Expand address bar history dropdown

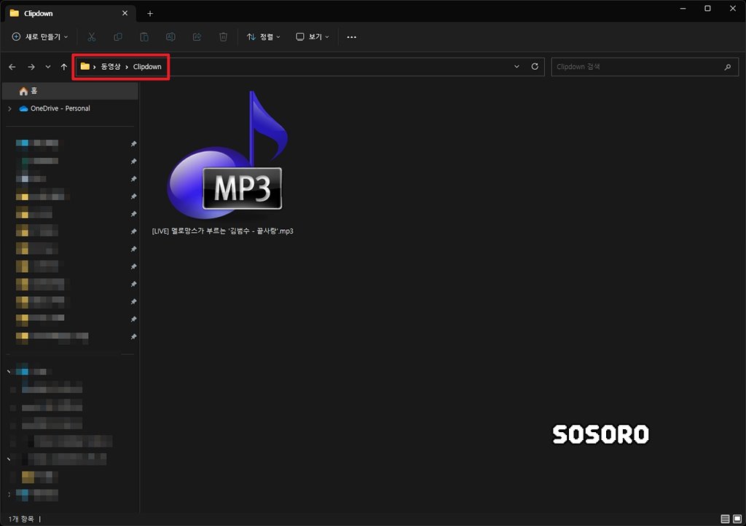coord(517,66)
